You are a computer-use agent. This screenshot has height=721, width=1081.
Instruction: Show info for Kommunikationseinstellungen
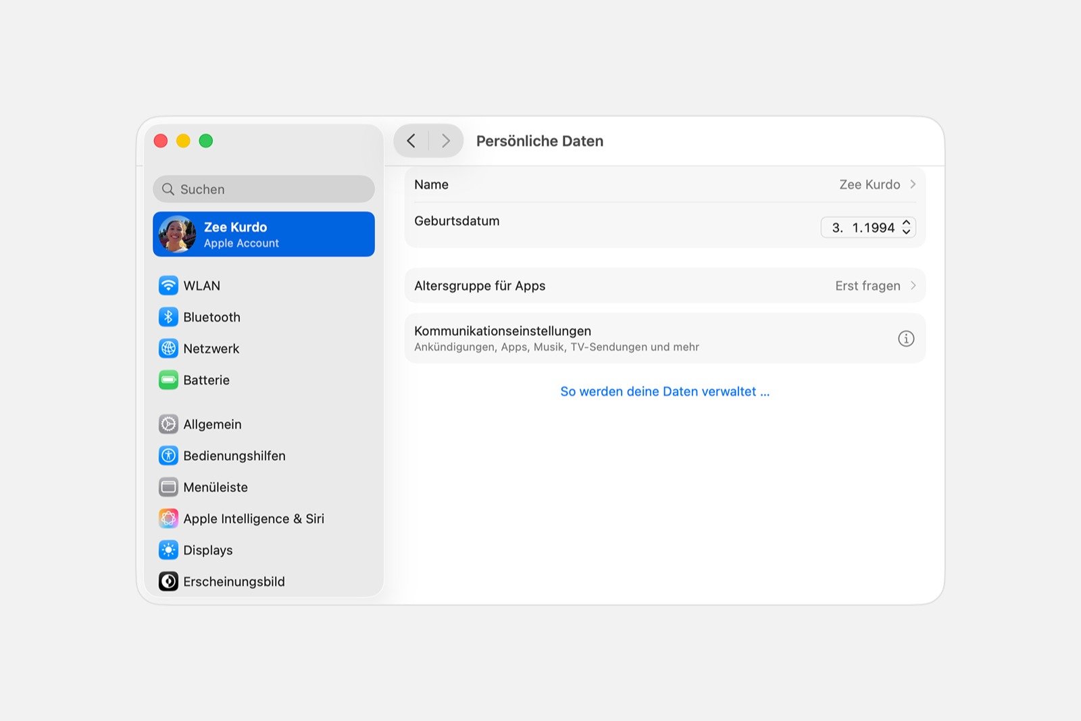tap(905, 339)
